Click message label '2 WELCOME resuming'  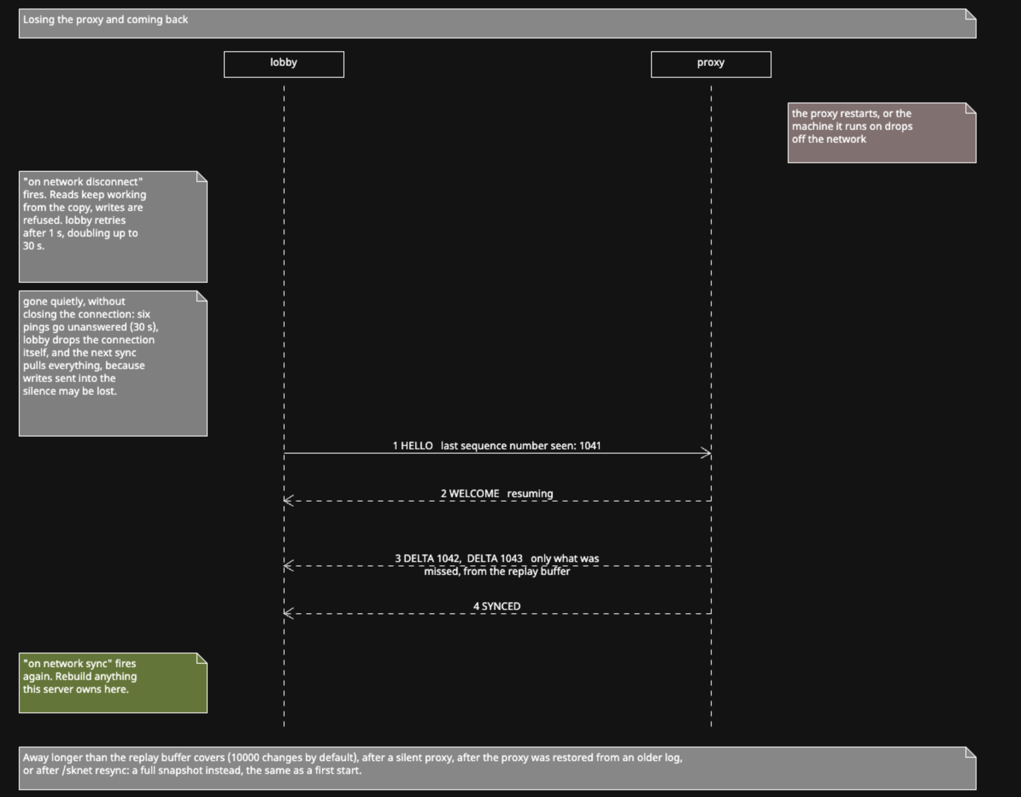(497, 494)
